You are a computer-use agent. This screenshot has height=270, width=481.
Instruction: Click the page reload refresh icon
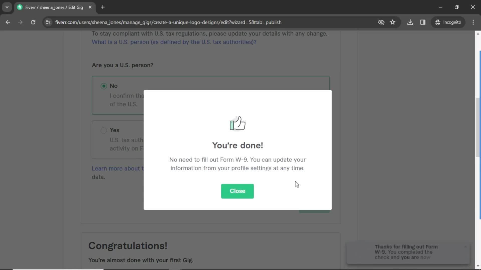[33, 22]
